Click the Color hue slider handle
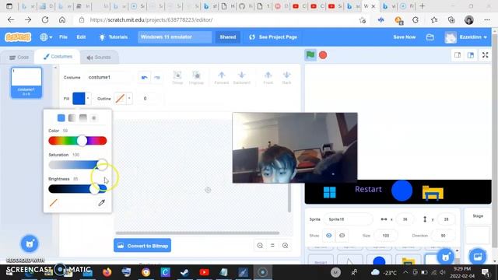The height and width of the screenshot is (280, 498). [82, 141]
